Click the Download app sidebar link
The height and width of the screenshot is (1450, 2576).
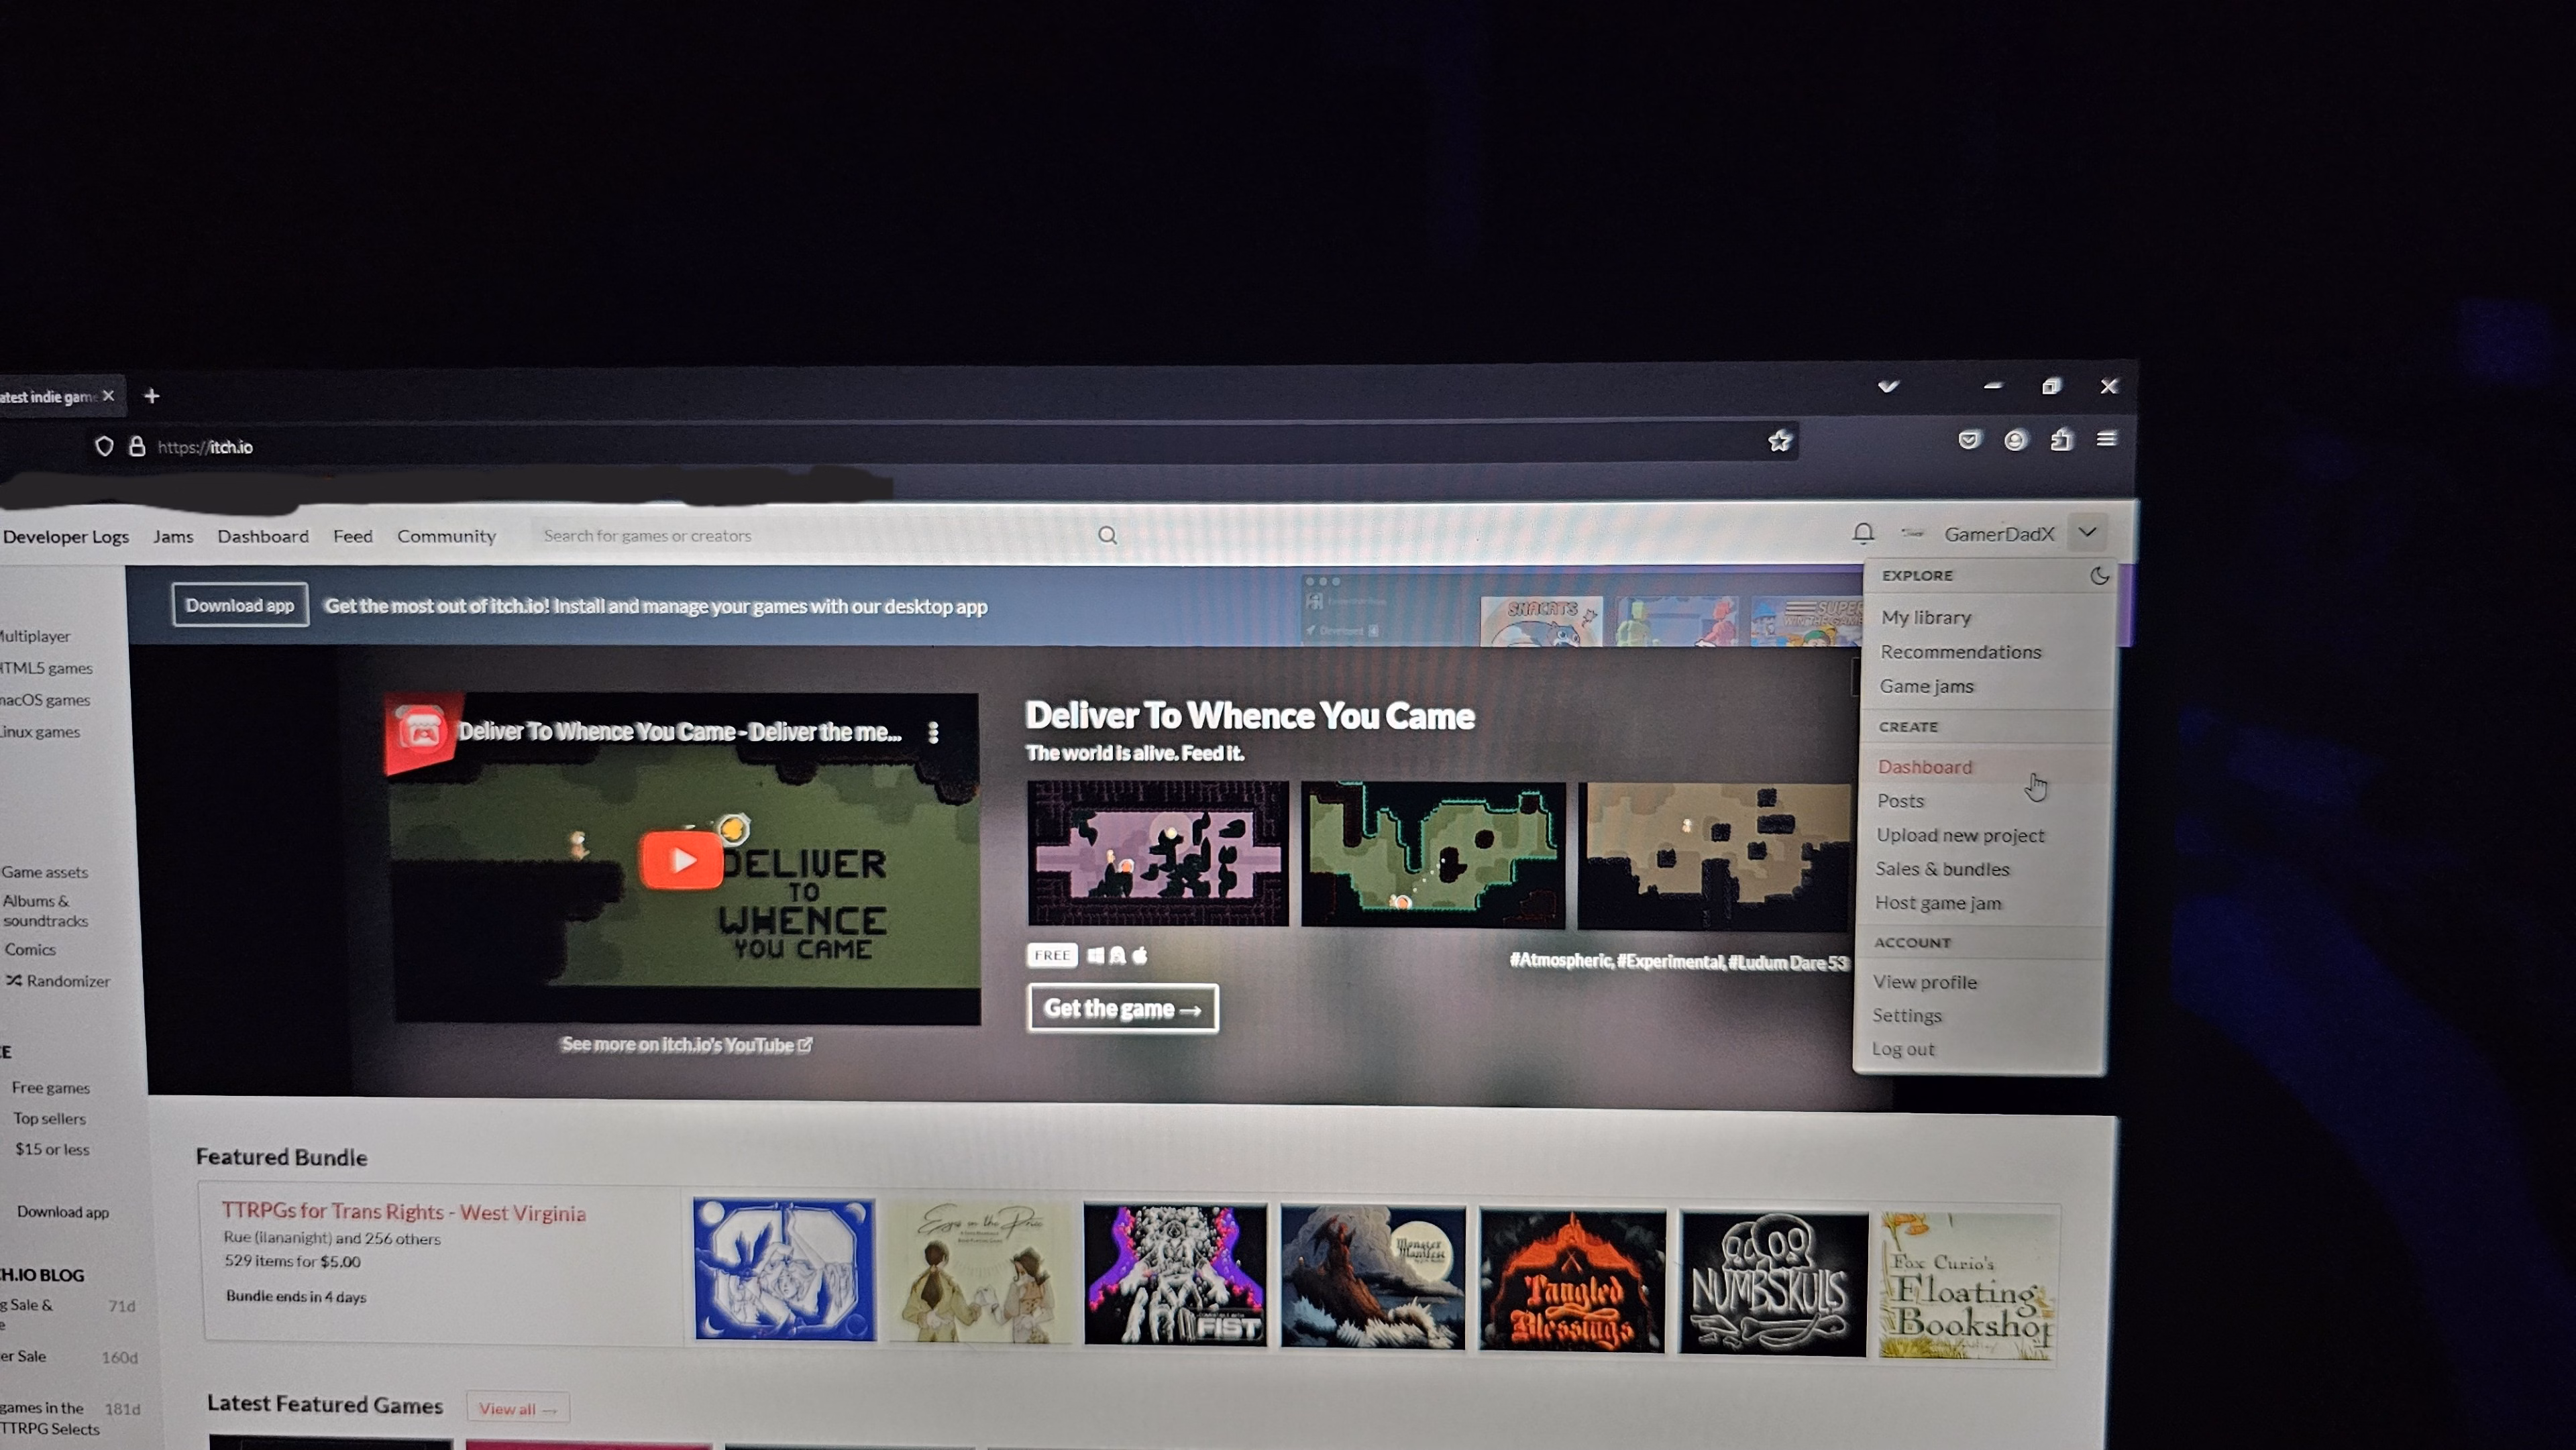(x=62, y=1213)
